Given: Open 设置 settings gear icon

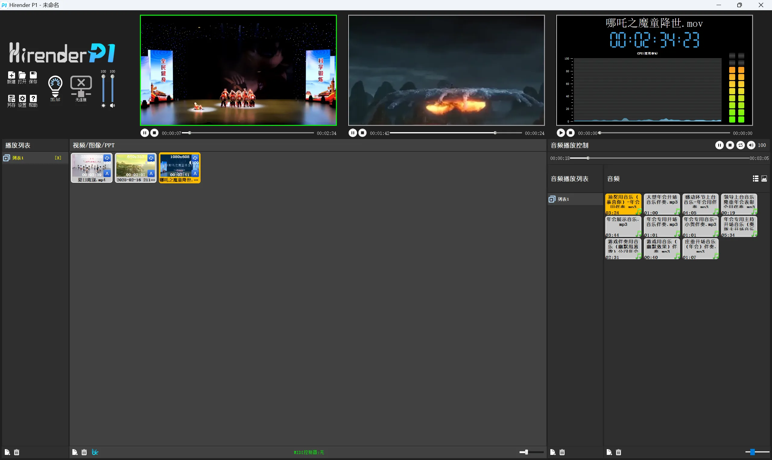Looking at the screenshot, I should coord(22,99).
